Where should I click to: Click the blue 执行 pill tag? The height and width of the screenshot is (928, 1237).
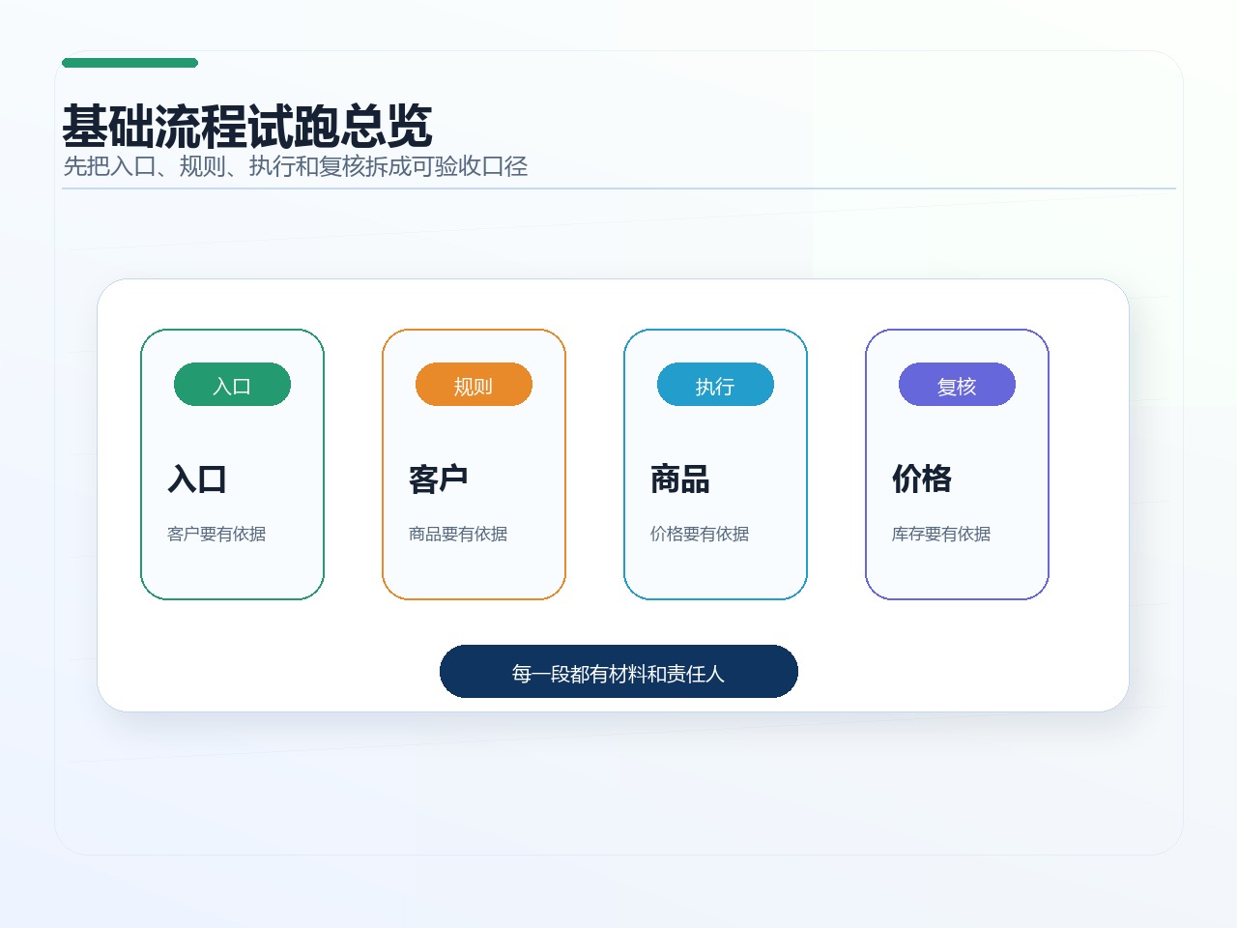(715, 385)
